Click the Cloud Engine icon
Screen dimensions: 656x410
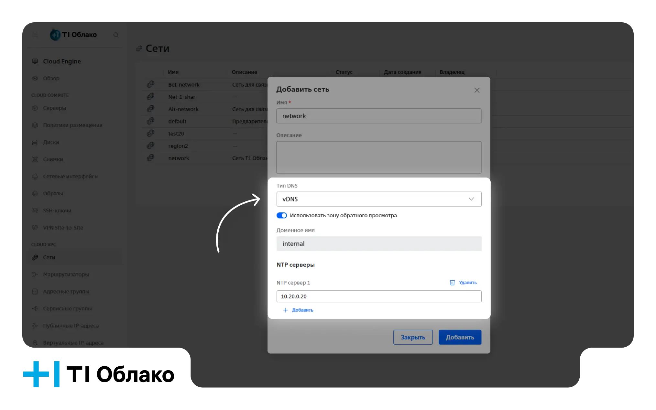(x=35, y=61)
